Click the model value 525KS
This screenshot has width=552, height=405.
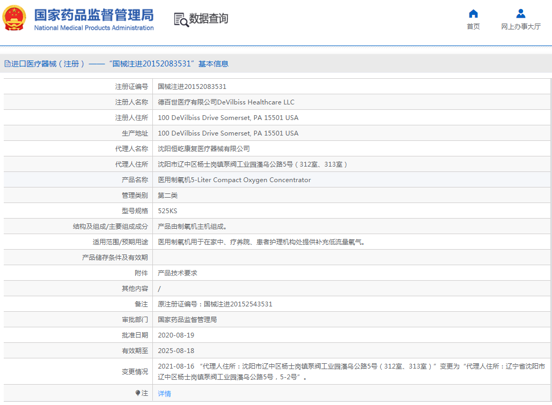(x=167, y=211)
